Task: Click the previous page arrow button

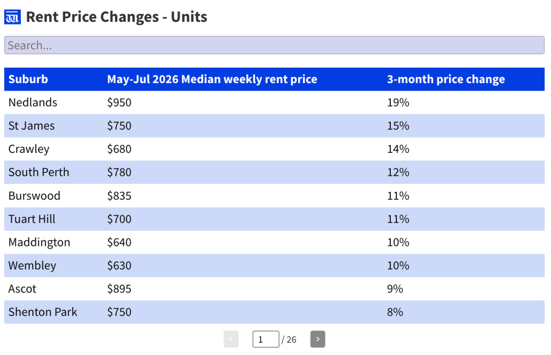Action: click(x=231, y=339)
